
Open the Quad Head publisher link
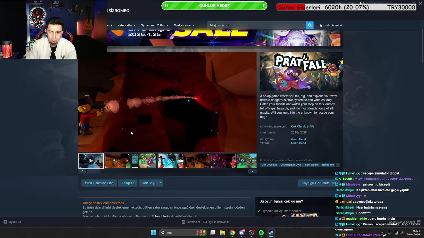298,143
